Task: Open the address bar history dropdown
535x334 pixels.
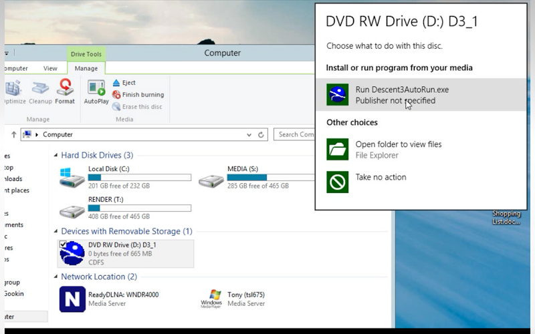Action: coord(247,134)
